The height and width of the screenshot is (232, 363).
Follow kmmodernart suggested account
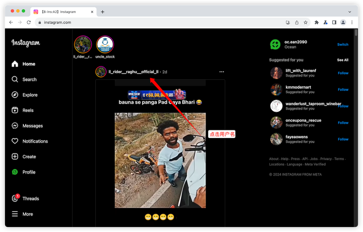[x=343, y=90]
